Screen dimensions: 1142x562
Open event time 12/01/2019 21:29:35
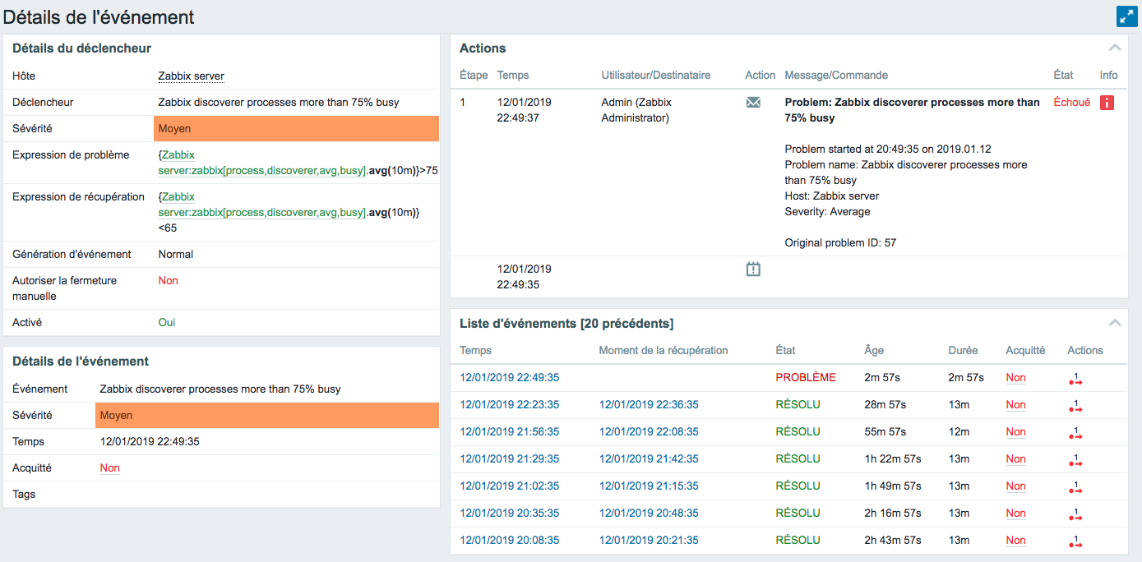point(510,459)
